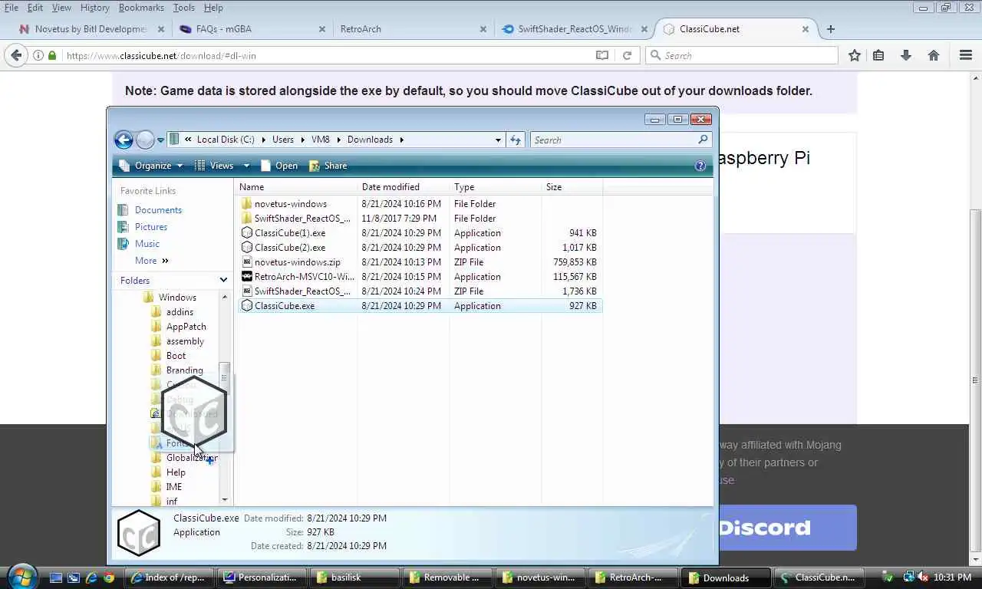Select the assembly folder in tree
The height and width of the screenshot is (589, 982).
185,341
